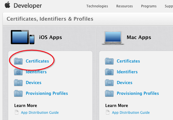The width and height of the screenshot is (173, 120).
Task: Click document icon beside Mac App Distribution Guide
Action: pyautogui.click(x=108, y=113)
